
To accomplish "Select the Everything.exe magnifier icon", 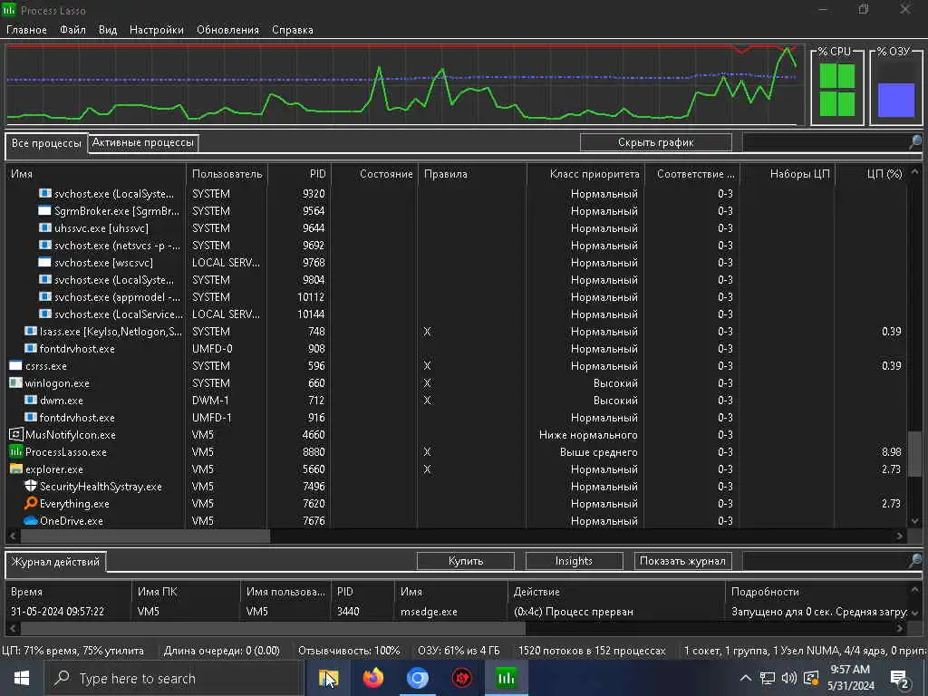I will [x=31, y=503].
